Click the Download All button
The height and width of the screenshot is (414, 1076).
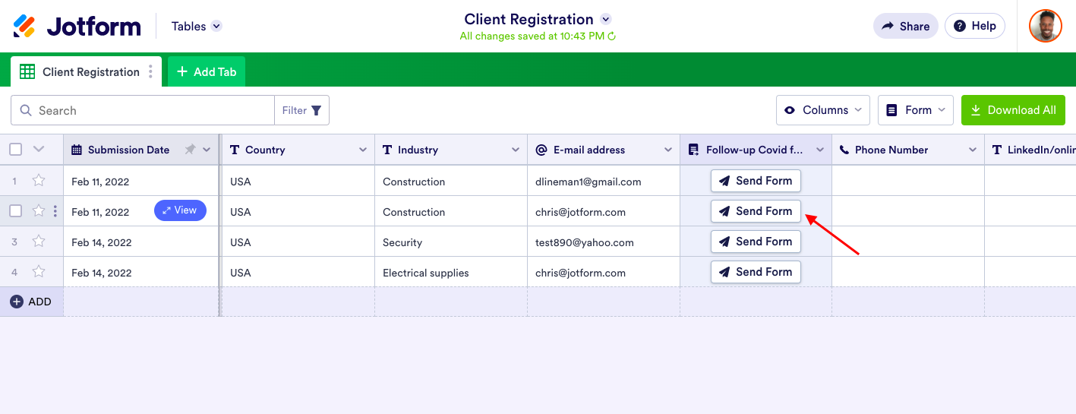click(1013, 110)
